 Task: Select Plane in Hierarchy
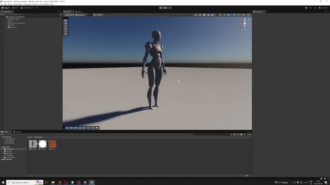12,25
